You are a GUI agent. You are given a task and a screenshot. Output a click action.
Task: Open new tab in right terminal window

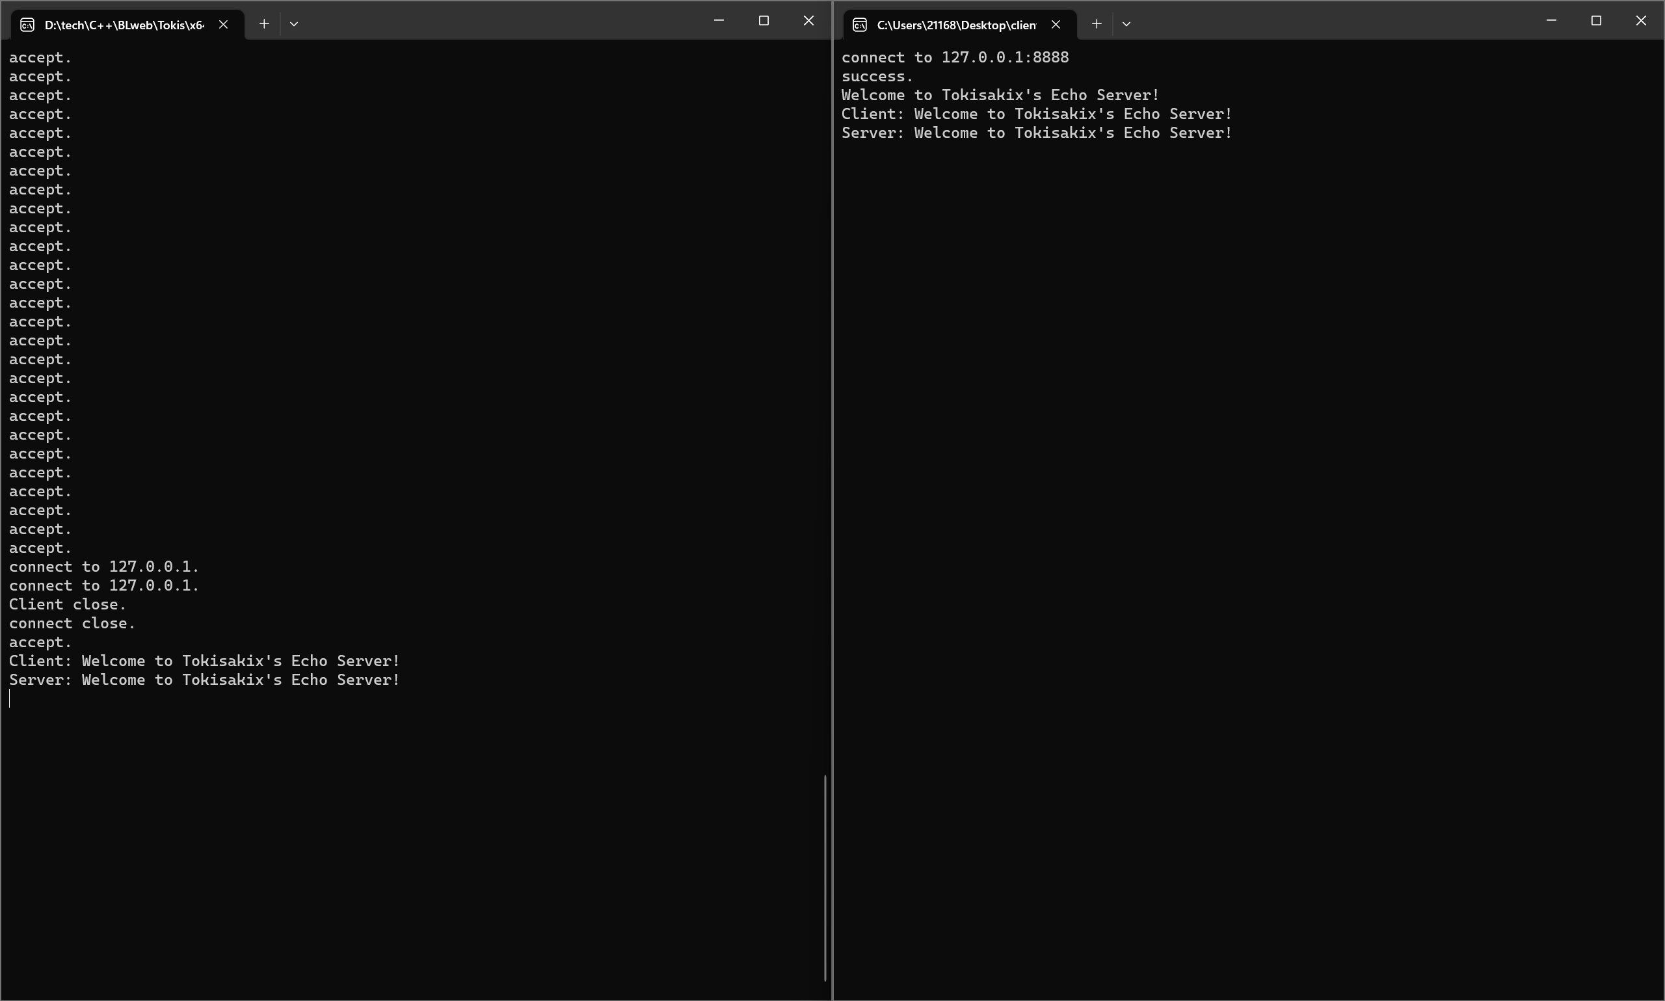click(x=1097, y=24)
